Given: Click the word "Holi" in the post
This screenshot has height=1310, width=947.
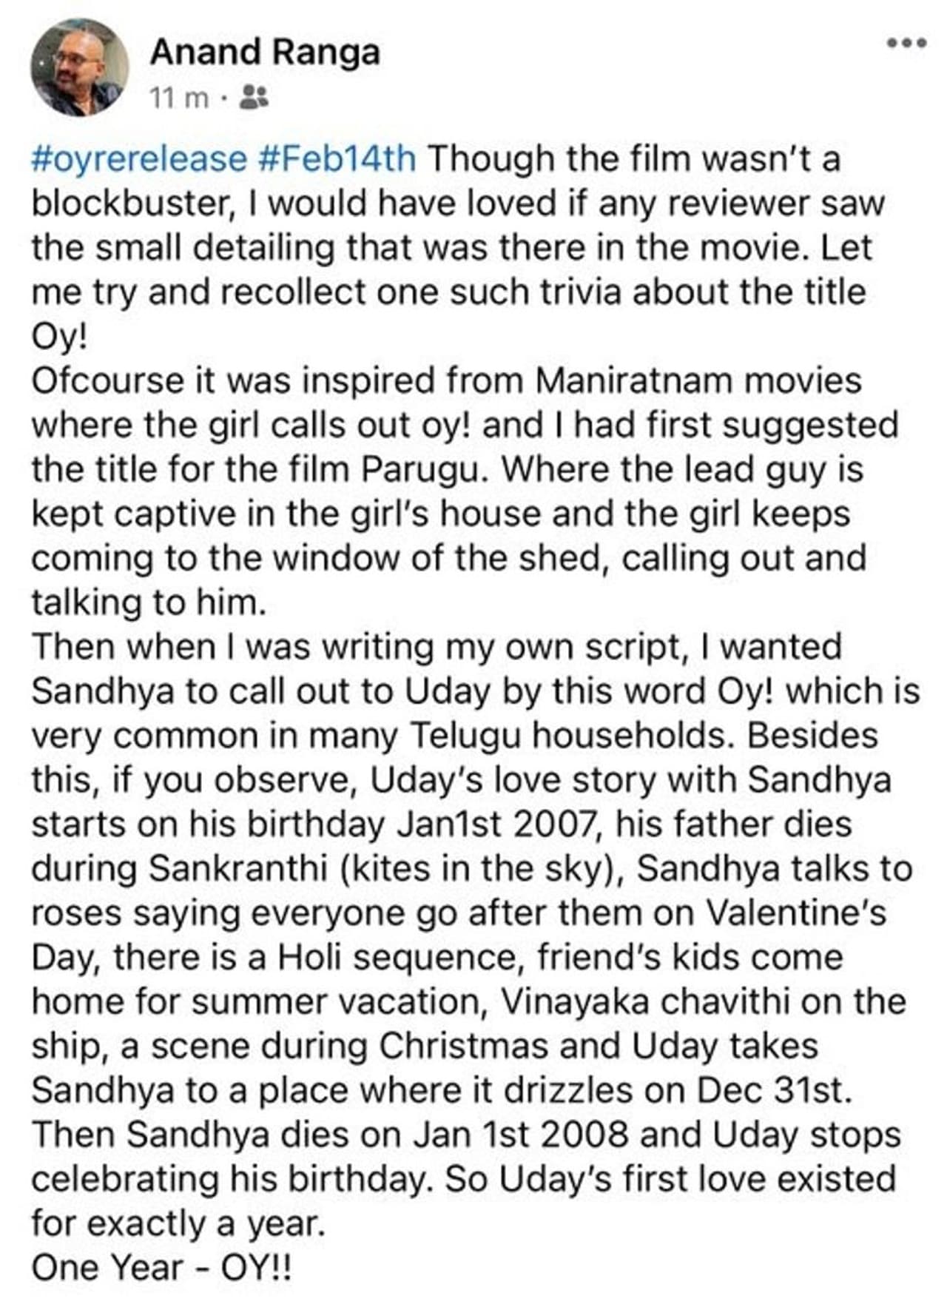Looking at the screenshot, I should 309,958.
